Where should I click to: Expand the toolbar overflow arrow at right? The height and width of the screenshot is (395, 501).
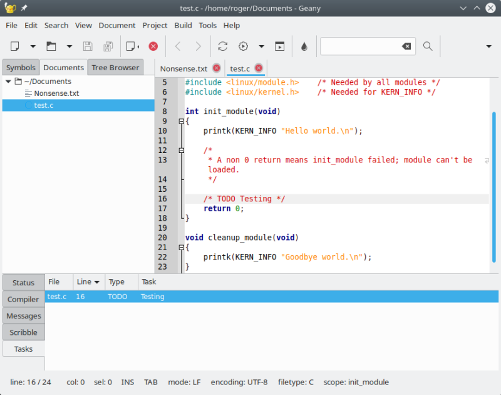[488, 46]
